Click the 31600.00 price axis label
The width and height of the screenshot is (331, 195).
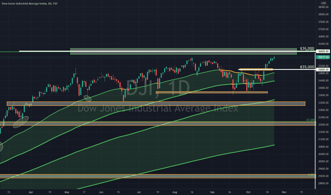(x=323, y=132)
